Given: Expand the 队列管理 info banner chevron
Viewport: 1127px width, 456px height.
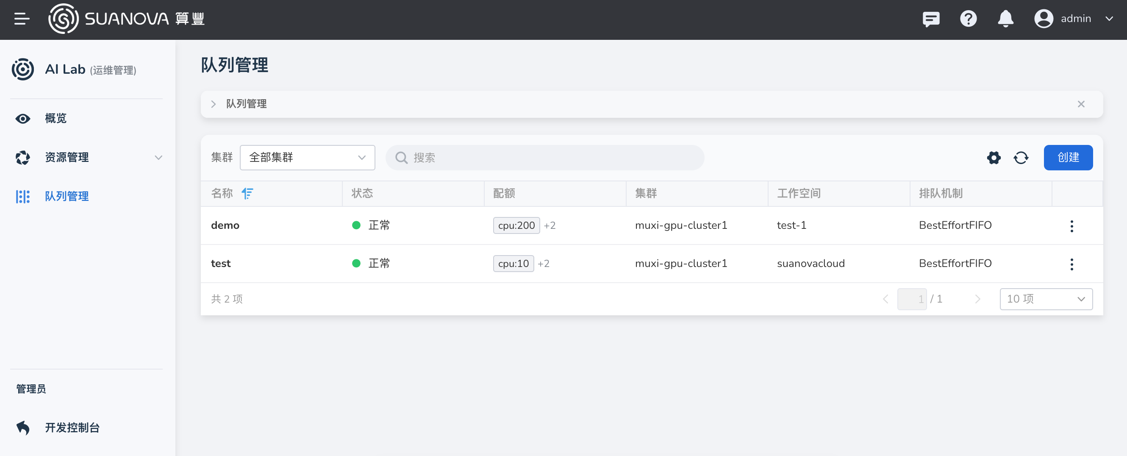Looking at the screenshot, I should click(x=214, y=104).
